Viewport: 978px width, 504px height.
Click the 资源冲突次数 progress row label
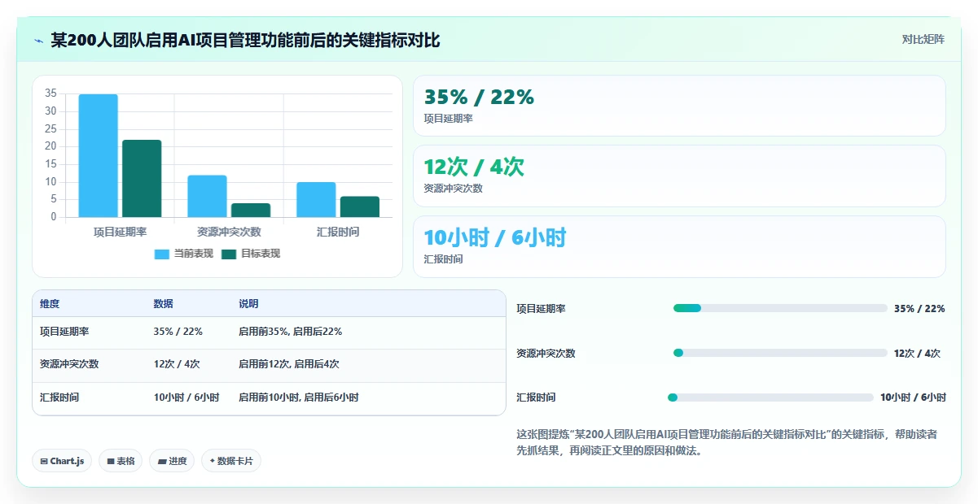pos(546,354)
